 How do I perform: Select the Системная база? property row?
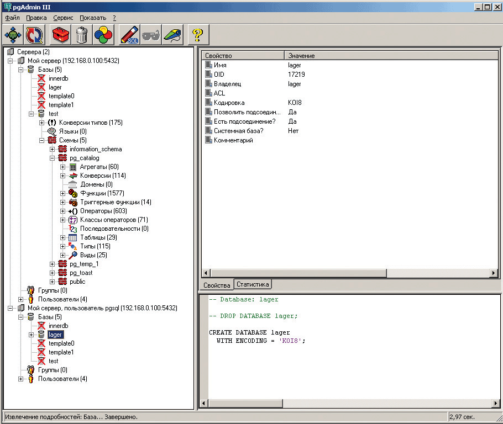(350, 131)
